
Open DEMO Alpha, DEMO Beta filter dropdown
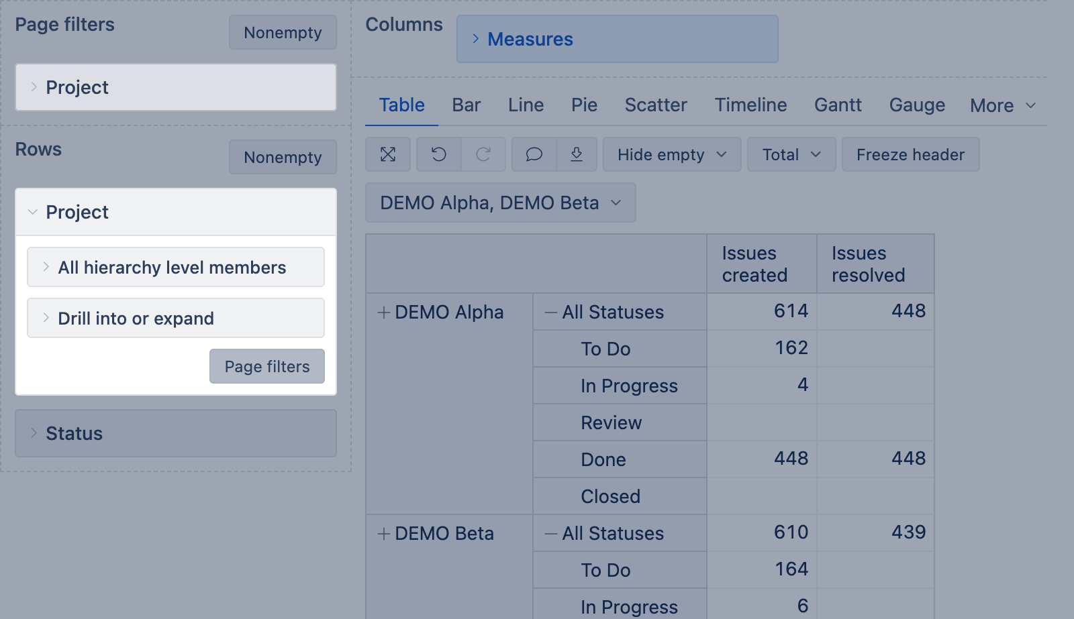[x=500, y=203]
